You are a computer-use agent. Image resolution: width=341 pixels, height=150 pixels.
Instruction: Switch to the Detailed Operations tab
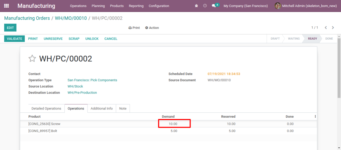tap(46, 108)
